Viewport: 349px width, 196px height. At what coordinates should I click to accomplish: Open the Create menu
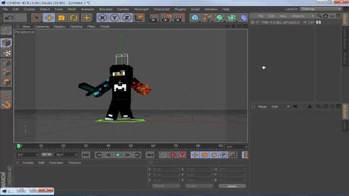pyautogui.click(x=29, y=9)
